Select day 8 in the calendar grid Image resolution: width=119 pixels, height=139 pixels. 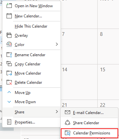point(108,46)
